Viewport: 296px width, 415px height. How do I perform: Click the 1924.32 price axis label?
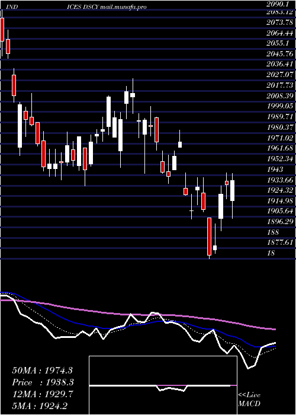[279, 190]
